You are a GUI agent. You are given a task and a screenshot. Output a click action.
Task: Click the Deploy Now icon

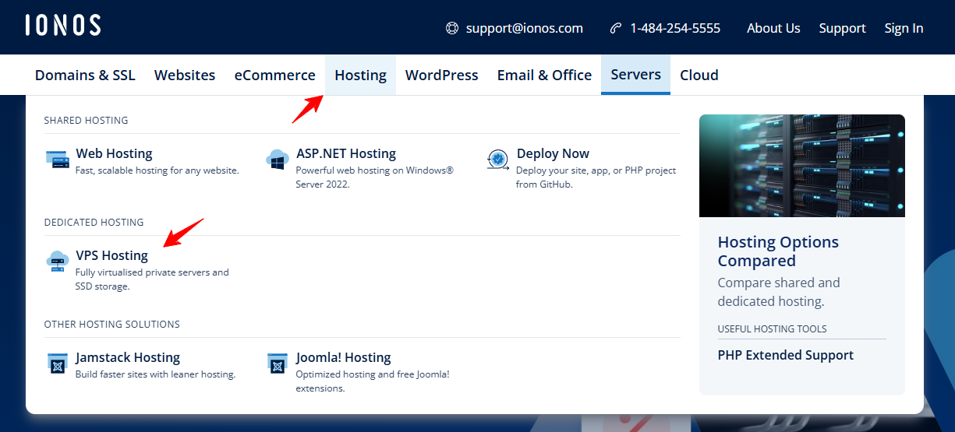point(497,160)
